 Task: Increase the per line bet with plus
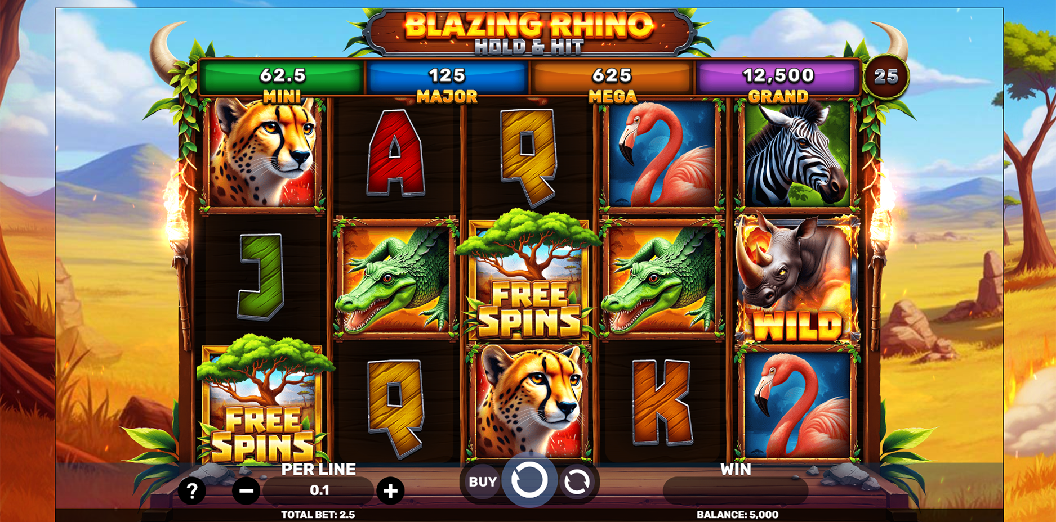pyautogui.click(x=390, y=491)
